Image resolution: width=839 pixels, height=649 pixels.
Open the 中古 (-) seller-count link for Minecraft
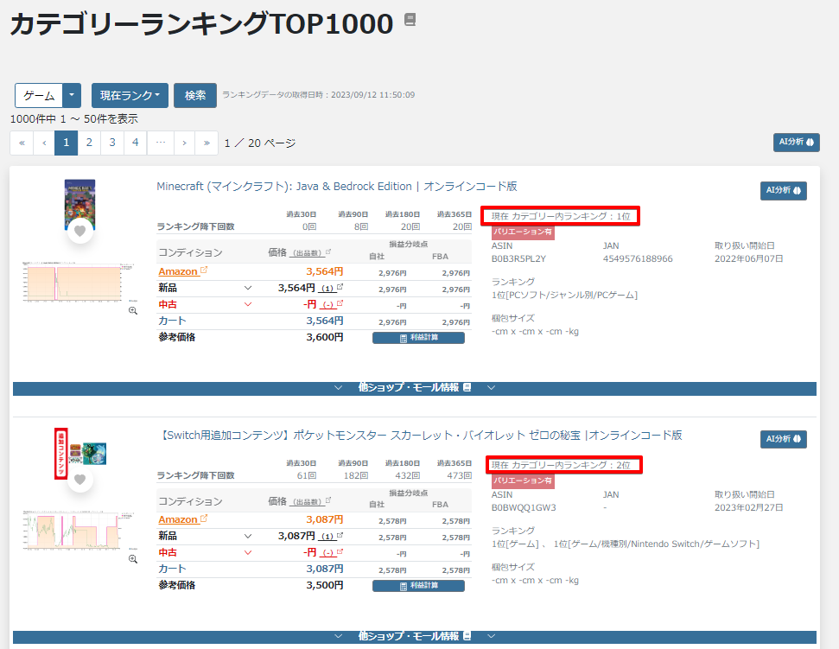(x=331, y=304)
